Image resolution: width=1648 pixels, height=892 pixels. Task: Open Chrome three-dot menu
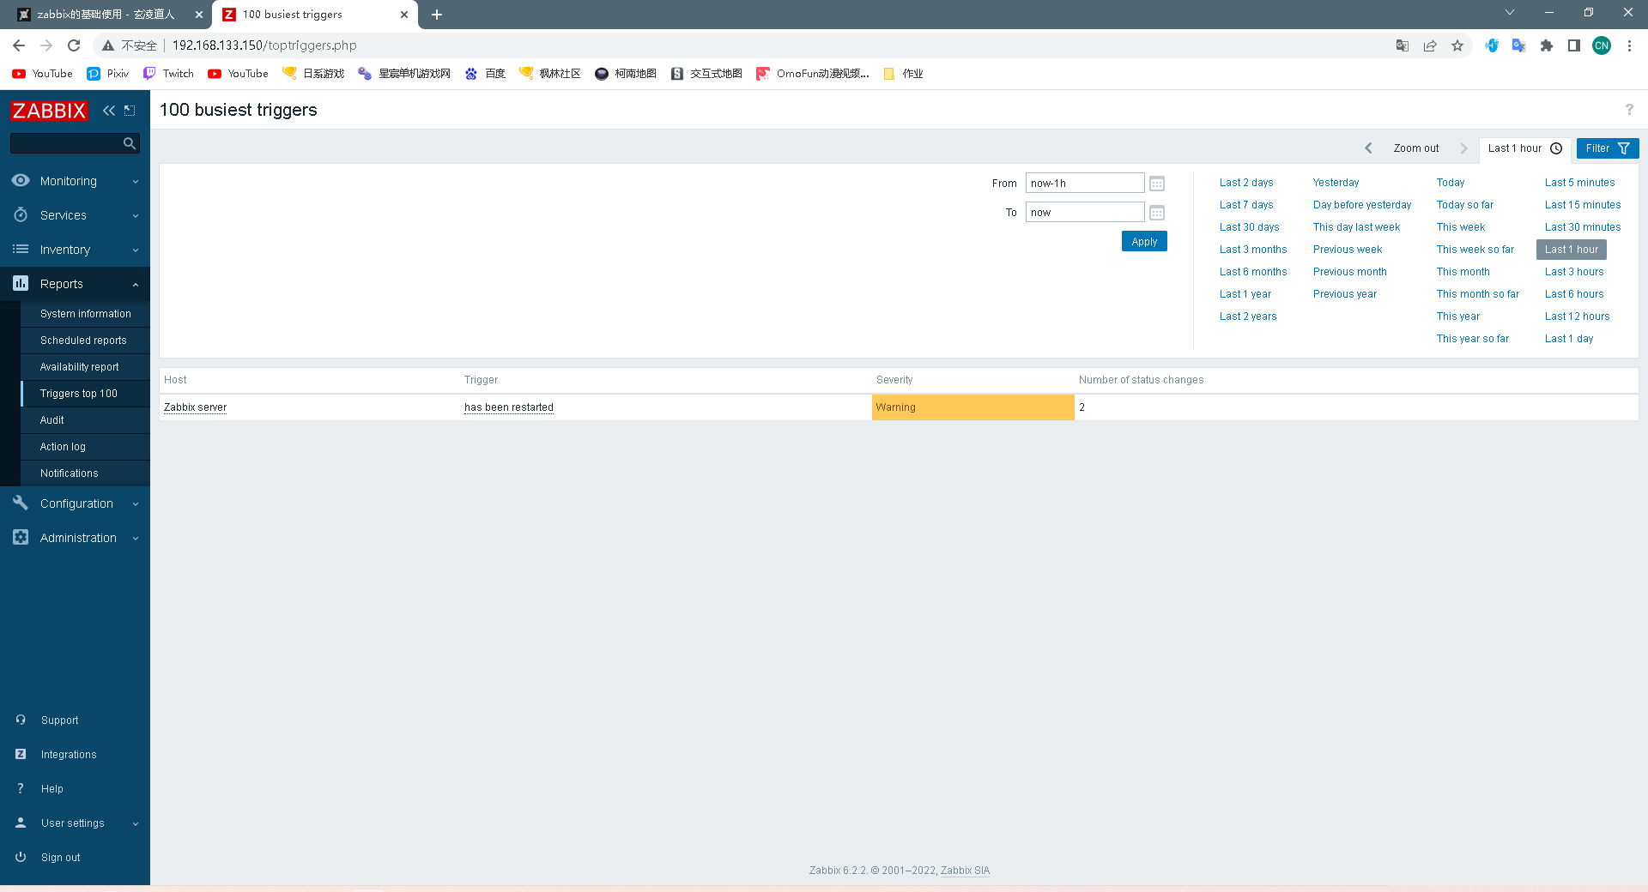(x=1629, y=45)
